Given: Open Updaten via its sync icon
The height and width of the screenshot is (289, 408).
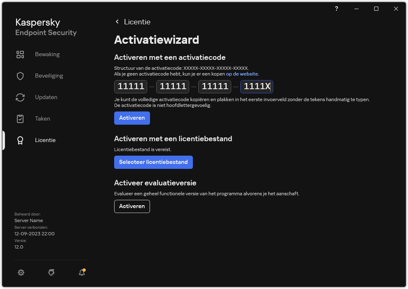Looking at the screenshot, I should (x=20, y=97).
